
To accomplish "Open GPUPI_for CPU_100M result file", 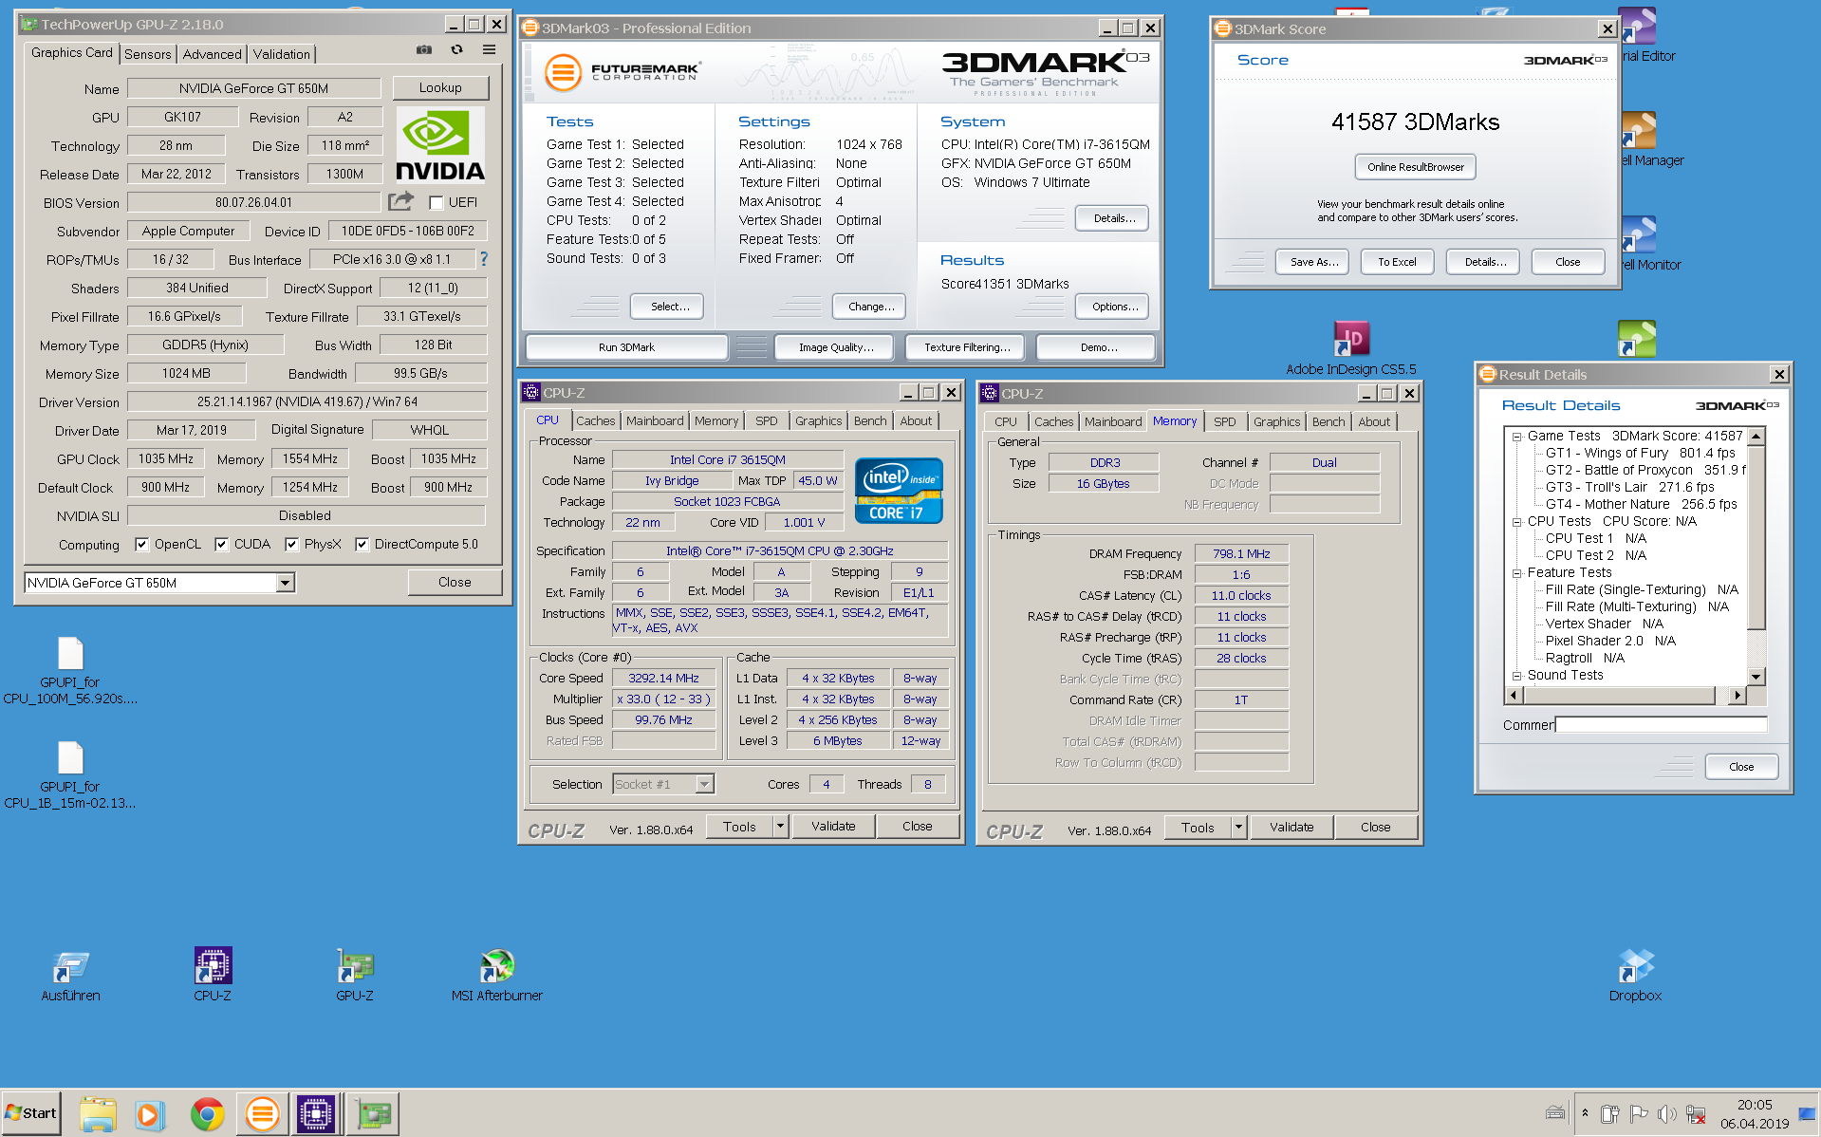I will point(70,671).
